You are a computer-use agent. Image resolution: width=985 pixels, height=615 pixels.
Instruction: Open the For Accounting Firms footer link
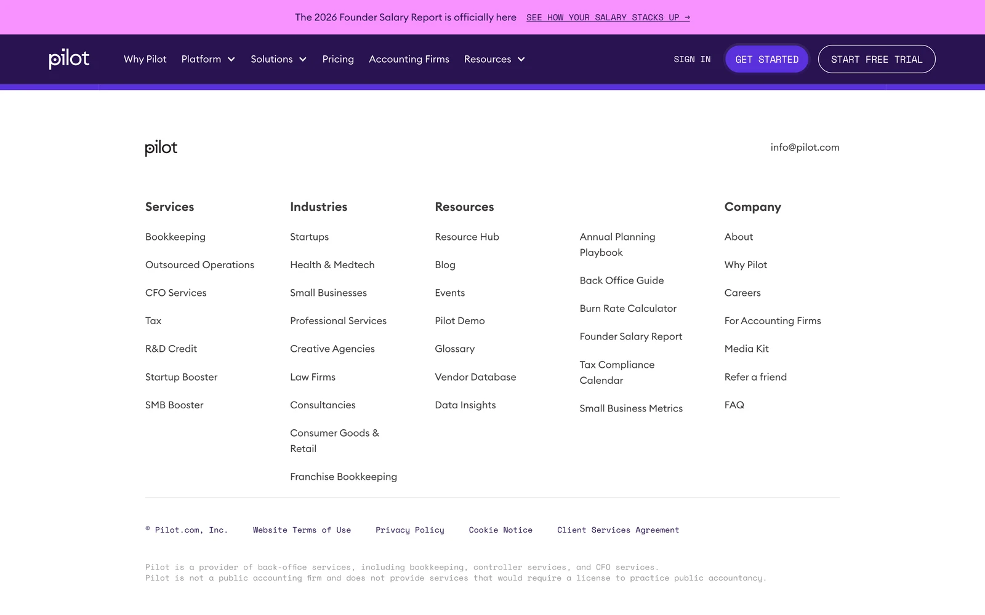[773, 320]
